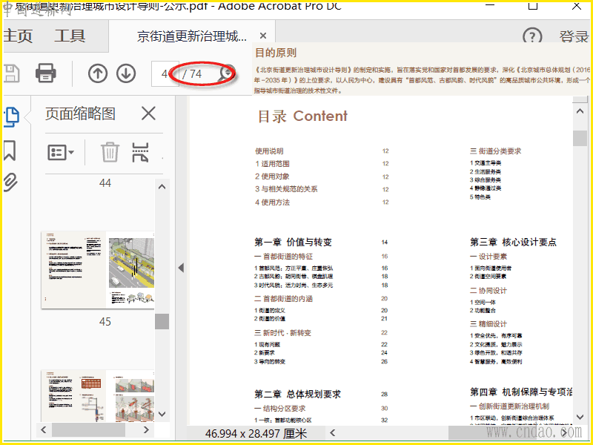Click the 登录 sign-in link

574,36
